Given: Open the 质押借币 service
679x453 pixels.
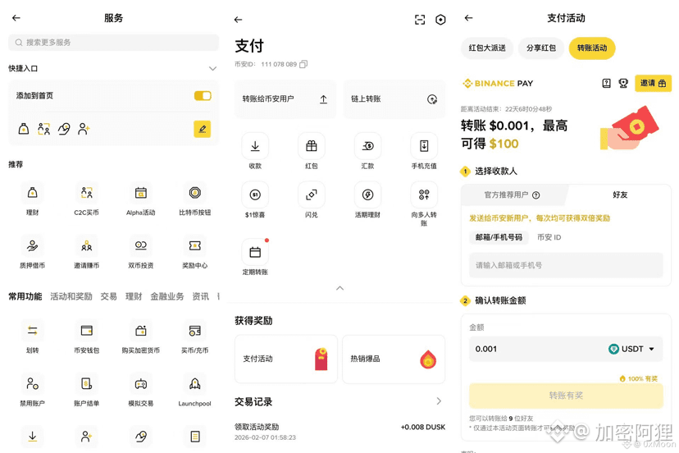Looking at the screenshot, I should pyautogui.click(x=33, y=252).
